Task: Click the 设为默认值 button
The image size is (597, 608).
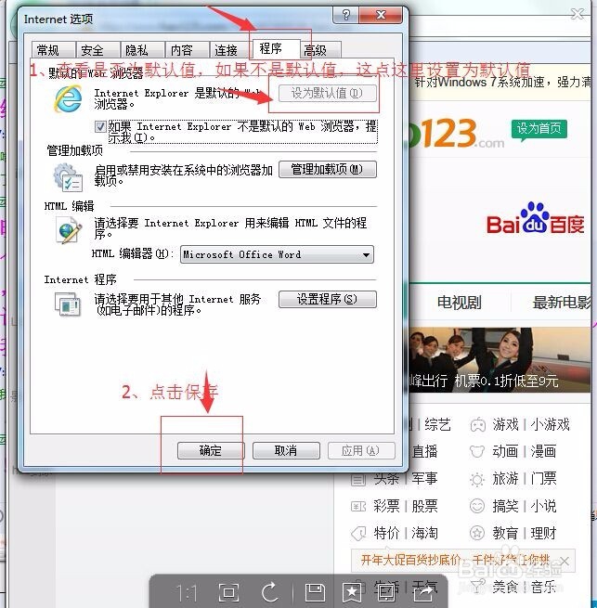Action: (328, 93)
